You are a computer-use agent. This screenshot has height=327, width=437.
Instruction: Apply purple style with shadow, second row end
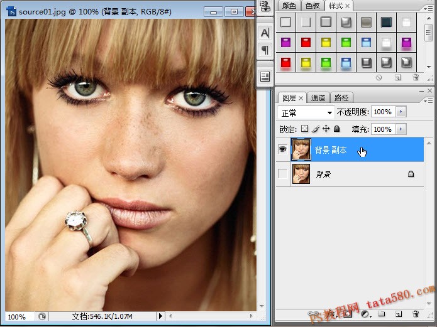tap(406, 43)
